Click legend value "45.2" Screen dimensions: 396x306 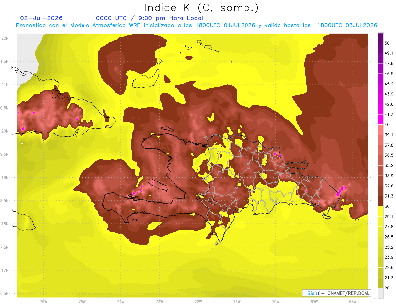tap(389, 84)
